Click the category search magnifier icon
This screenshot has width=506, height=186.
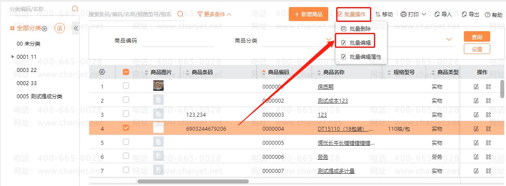click(75, 9)
